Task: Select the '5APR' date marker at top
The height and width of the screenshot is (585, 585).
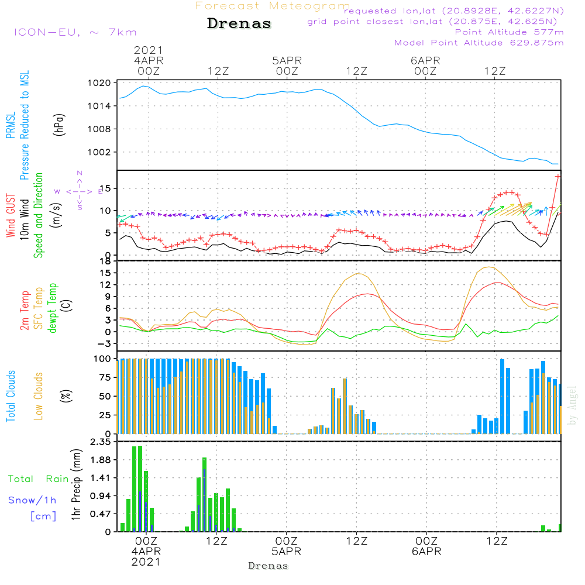Action: click(x=287, y=60)
